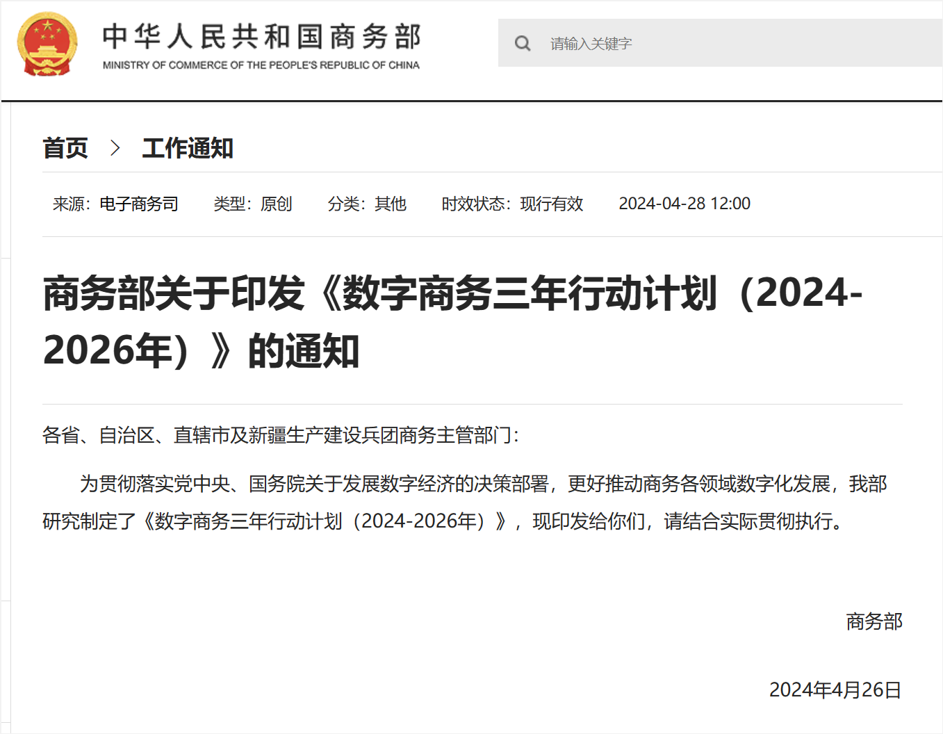Image resolution: width=943 pixels, height=734 pixels.
Task: Click the national emblem logo
Action: click(x=47, y=44)
